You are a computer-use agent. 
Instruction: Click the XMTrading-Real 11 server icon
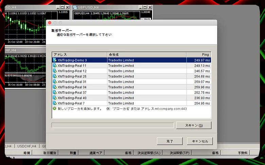pyautogui.click(x=55, y=66)
